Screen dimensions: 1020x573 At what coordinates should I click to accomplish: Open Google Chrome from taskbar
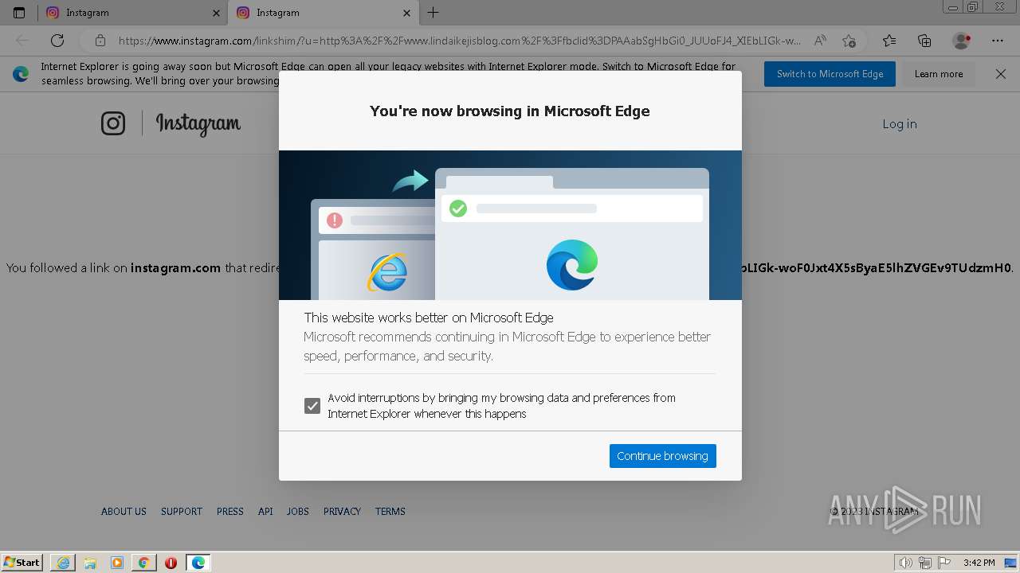tap(143, 563)
